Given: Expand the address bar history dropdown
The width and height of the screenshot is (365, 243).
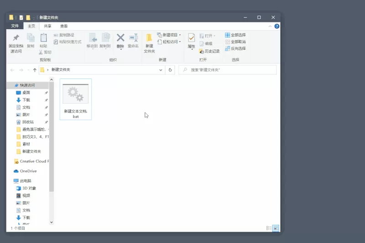Looking at the screenshot, I should tap(161, 70).
